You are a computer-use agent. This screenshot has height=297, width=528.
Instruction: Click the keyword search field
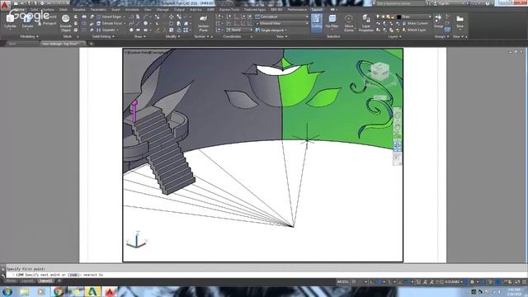coord(399,3)
